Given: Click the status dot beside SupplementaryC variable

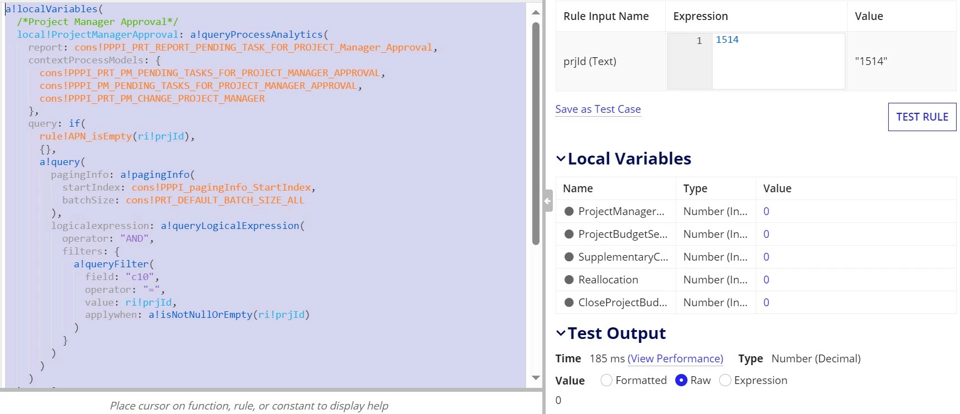Looking at the screenshot, I should [x=569, y=257].
